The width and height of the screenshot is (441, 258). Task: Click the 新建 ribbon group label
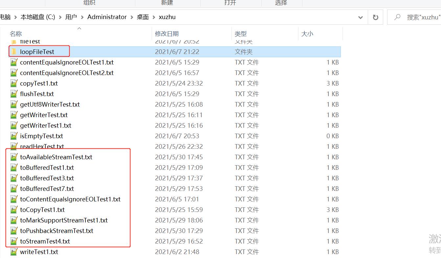tap(167, 3)
